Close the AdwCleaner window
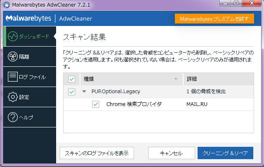The image size is (264, 167). [252, 3]
